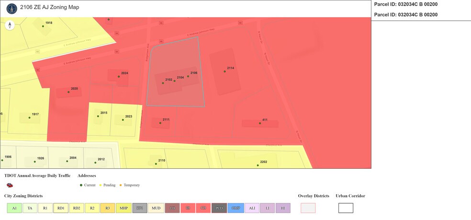
Task: Select address point 2114 on the map
Action: [224, 71]
